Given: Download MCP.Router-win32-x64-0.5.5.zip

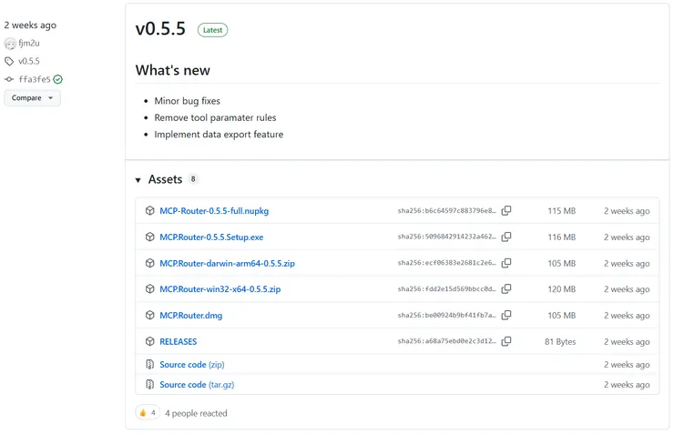Looking at the screenshot, I should 220,289.
